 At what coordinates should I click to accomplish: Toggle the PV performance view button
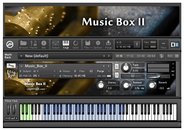pos(173,75)
